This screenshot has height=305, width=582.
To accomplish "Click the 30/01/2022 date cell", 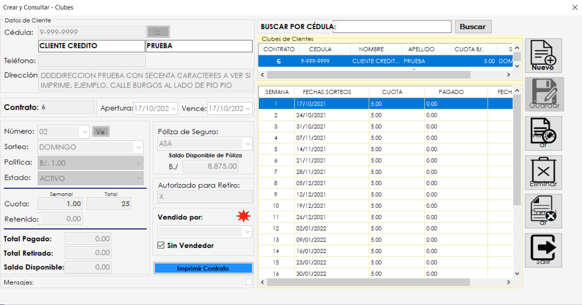I will pyautogui.click(x=332, y=274).
